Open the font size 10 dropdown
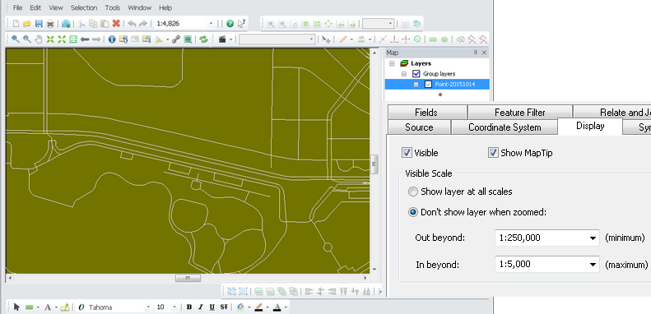This screenshot has height=314, width=651. point(174,307)
